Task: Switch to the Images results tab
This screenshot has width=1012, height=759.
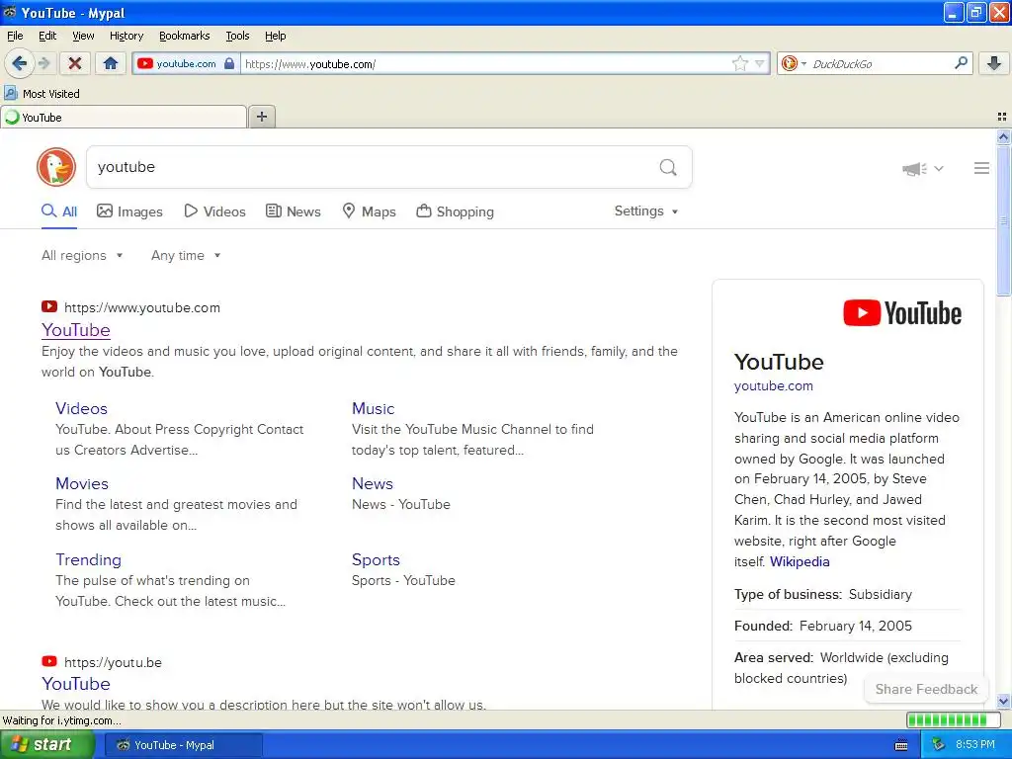Action: 129,211
